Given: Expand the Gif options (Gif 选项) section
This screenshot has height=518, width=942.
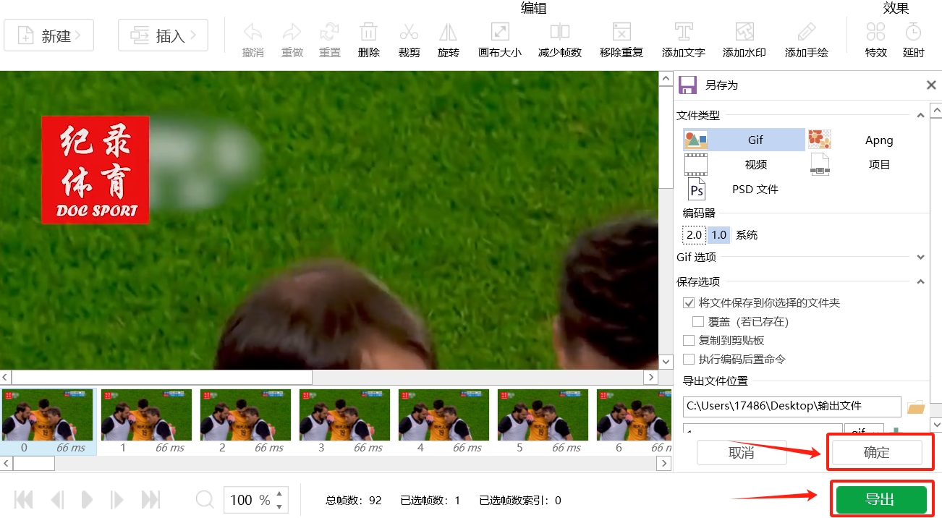Looking at the screenshot, I should (920, 258).
